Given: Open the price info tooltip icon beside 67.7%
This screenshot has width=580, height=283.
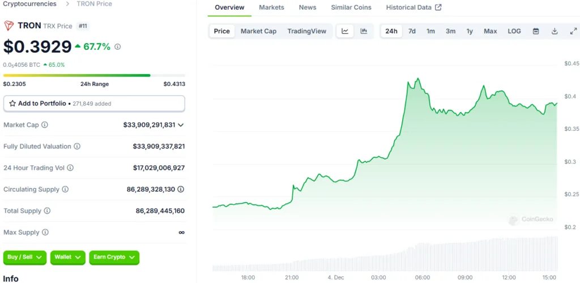Looking at the screenshot, I should pyautogui.click(x=118, y=47).
